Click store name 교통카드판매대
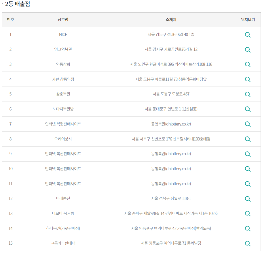262x253 pixels. 63,243
